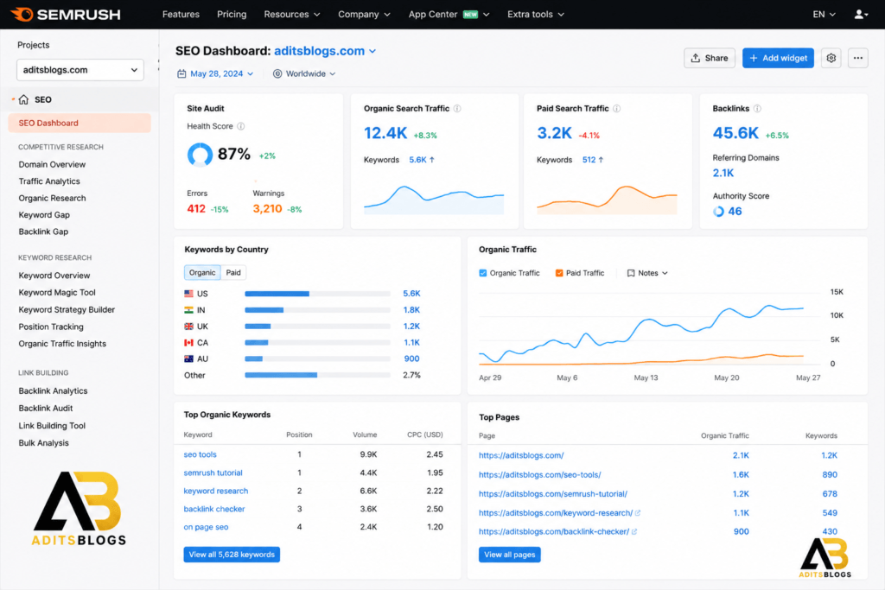The height and width of the screenshot is (590, 885).
Task: Click info icon next to Health Score
Action: pyautogui.click(x=241, y=126)
